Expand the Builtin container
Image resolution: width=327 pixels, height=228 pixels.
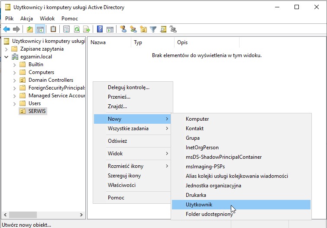tap(14, 64)
